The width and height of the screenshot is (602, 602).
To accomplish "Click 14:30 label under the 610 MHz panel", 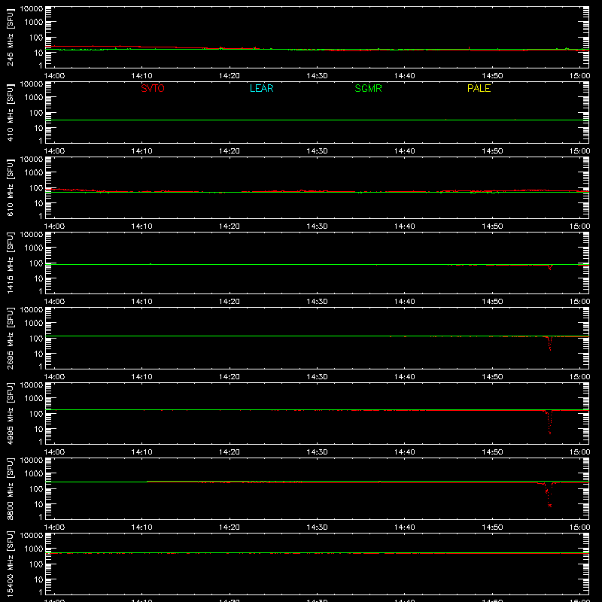I will (317, 227).
